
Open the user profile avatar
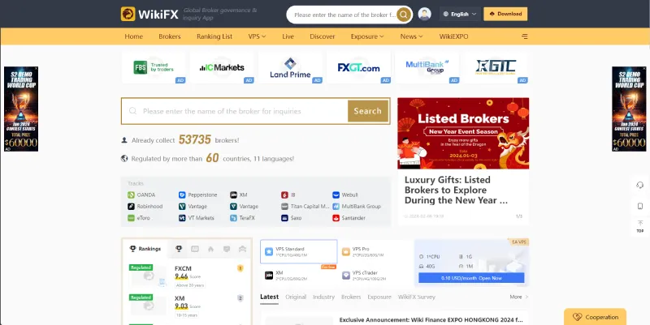(x=424, y=14)
